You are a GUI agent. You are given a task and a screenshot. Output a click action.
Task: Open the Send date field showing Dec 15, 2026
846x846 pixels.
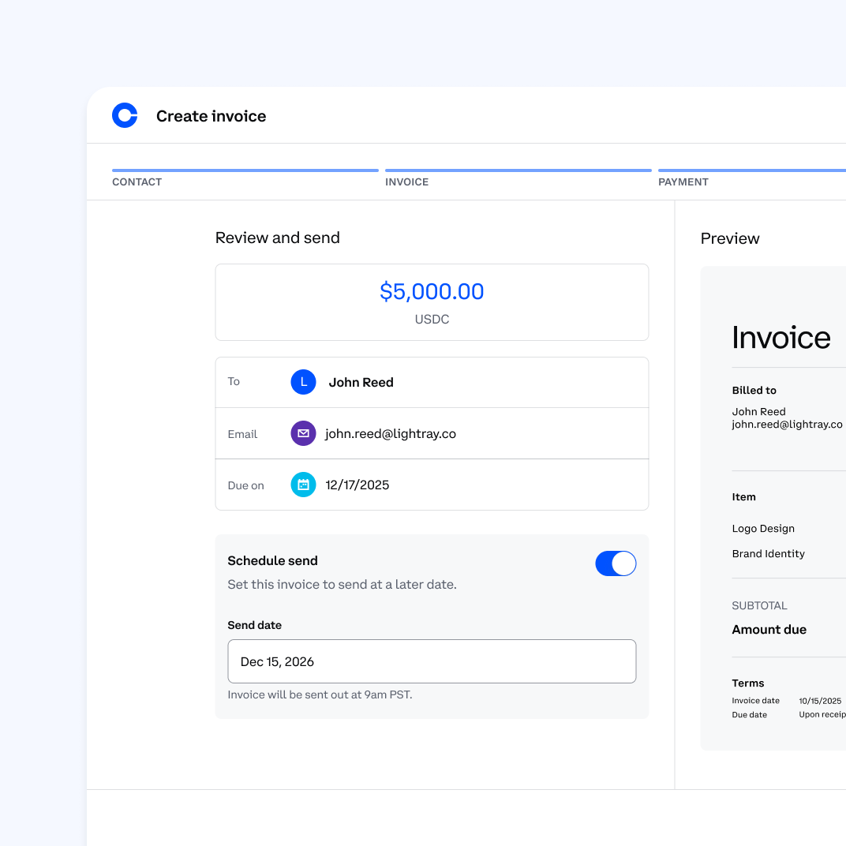[432, 661]
